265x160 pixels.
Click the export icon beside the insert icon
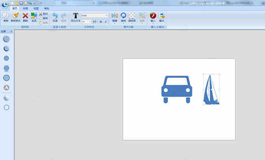pos(162,16)
